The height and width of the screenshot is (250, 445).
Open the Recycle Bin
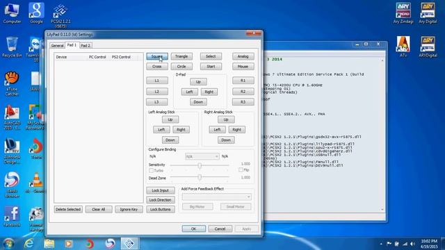pos(12,47)
